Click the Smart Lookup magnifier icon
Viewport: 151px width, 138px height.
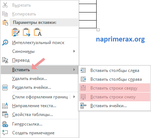[5, 43]
